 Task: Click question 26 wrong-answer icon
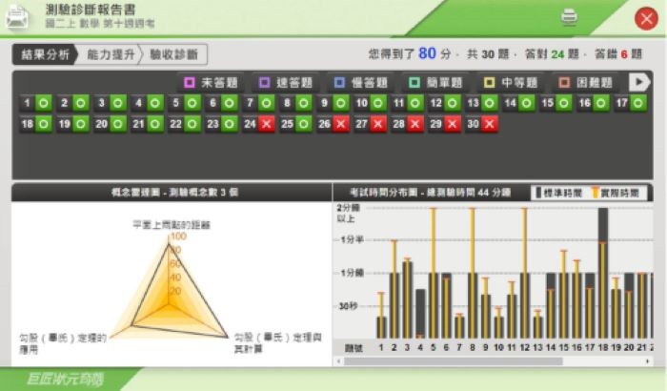pos(340,124)
